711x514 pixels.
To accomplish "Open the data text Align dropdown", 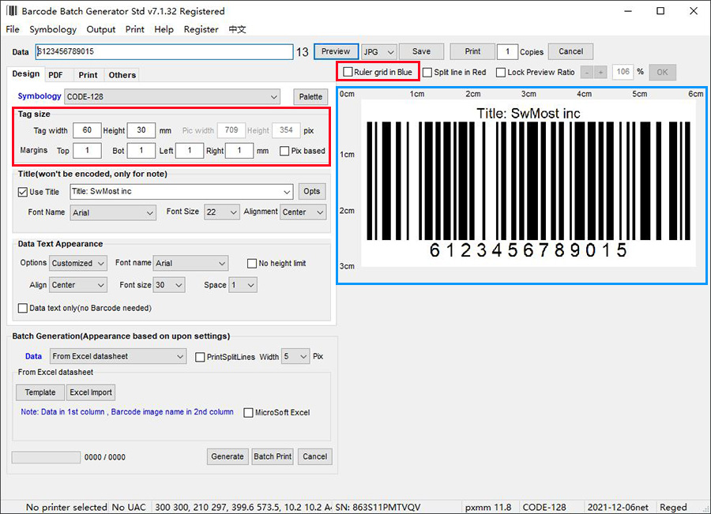I will click(x=78, y=285).
